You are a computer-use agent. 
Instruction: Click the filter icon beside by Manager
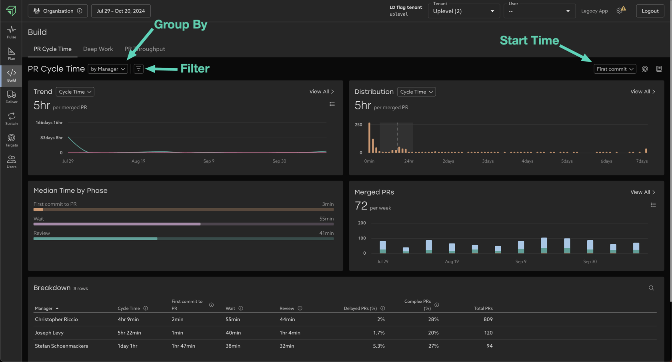[x=138, y=69]
